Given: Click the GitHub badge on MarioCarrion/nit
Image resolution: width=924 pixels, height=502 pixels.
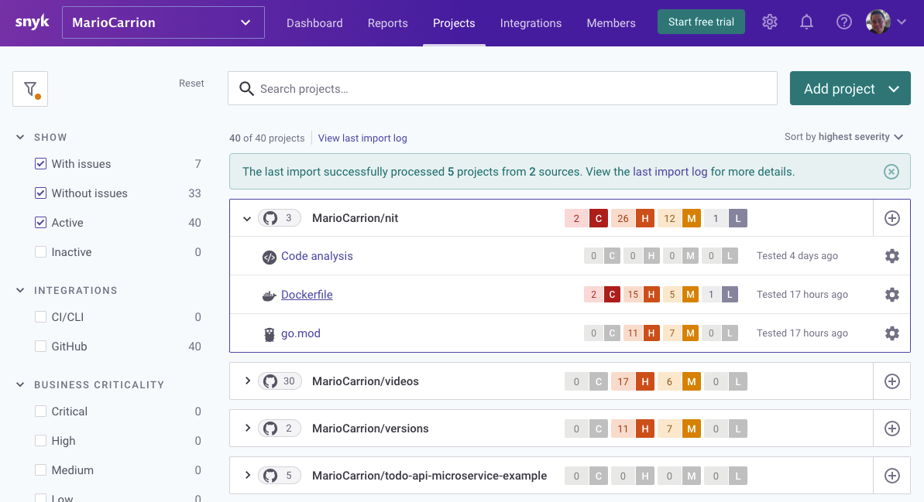Looking at the screenshot, I should tap(280, 218).
